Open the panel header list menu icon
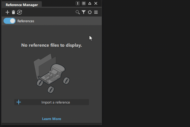Screen dimensions: 190x127 (x=84, y=3)
